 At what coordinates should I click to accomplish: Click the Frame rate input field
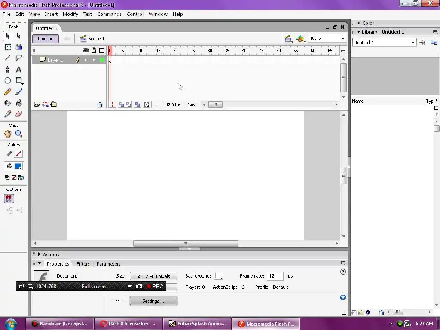click(275, 276)
